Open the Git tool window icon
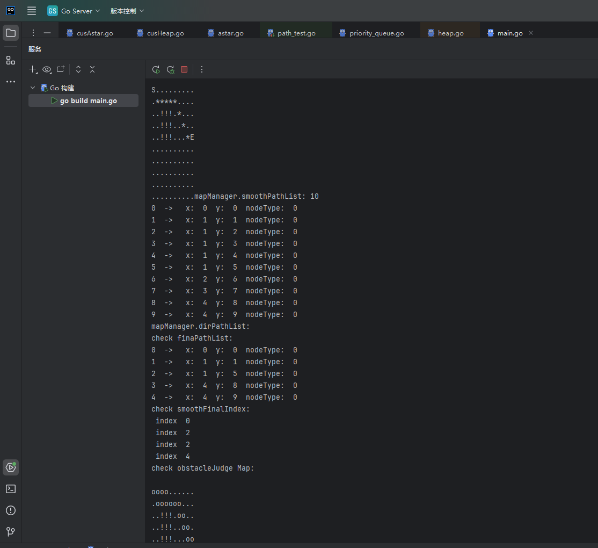This screenshot has height=548, width=598. [x=11, y=531]
